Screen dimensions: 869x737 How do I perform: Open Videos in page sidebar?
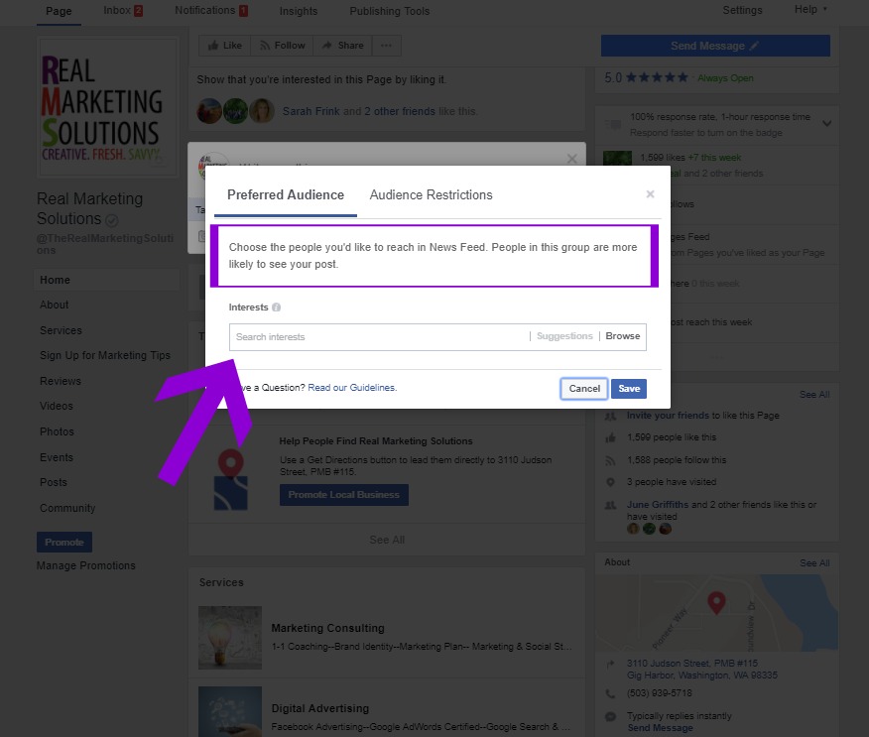57,406
